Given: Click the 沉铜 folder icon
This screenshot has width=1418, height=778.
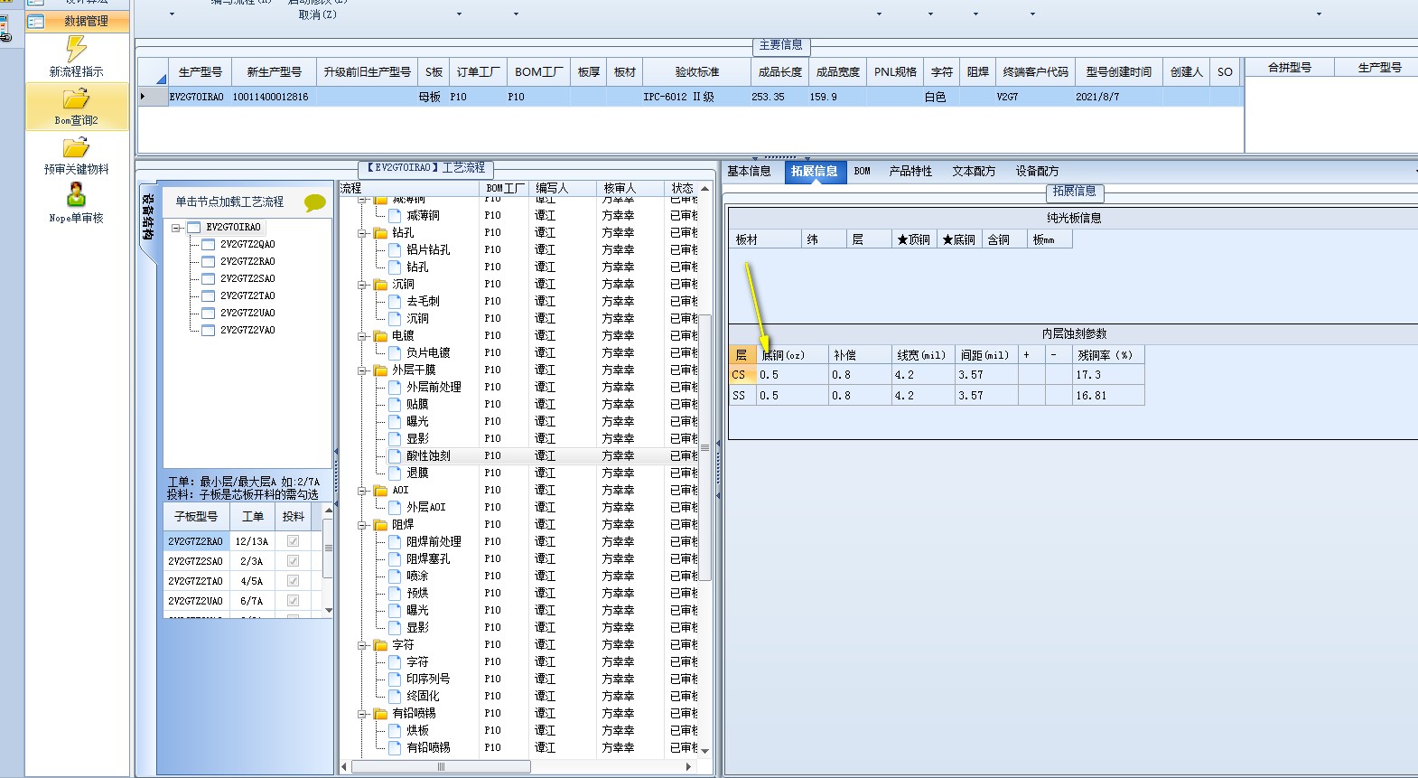Looking at the screenshot, I should [x=381, y=285].
